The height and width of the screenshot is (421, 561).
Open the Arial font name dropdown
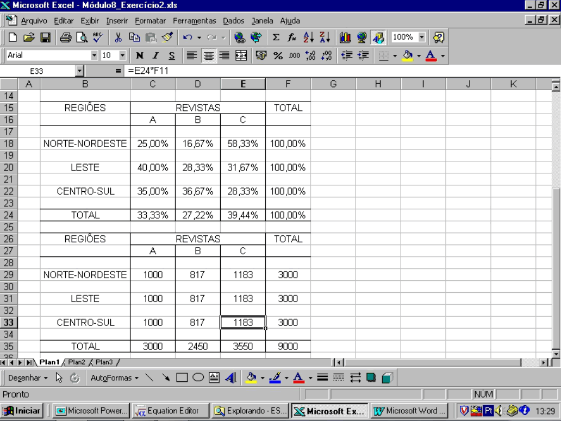[x=95, y=55]
